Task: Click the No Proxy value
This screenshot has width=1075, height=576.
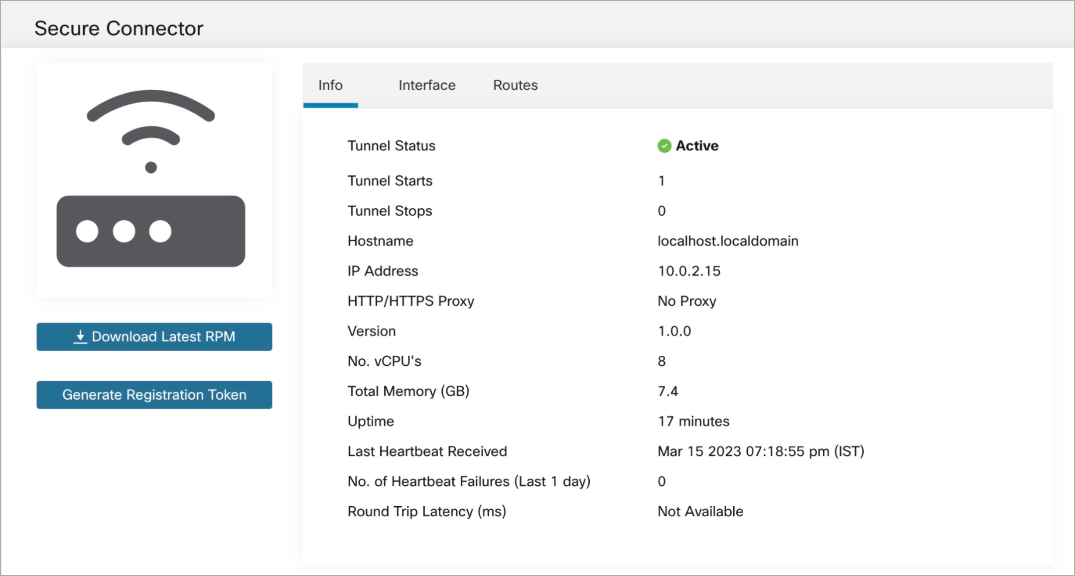Action: 686,300
